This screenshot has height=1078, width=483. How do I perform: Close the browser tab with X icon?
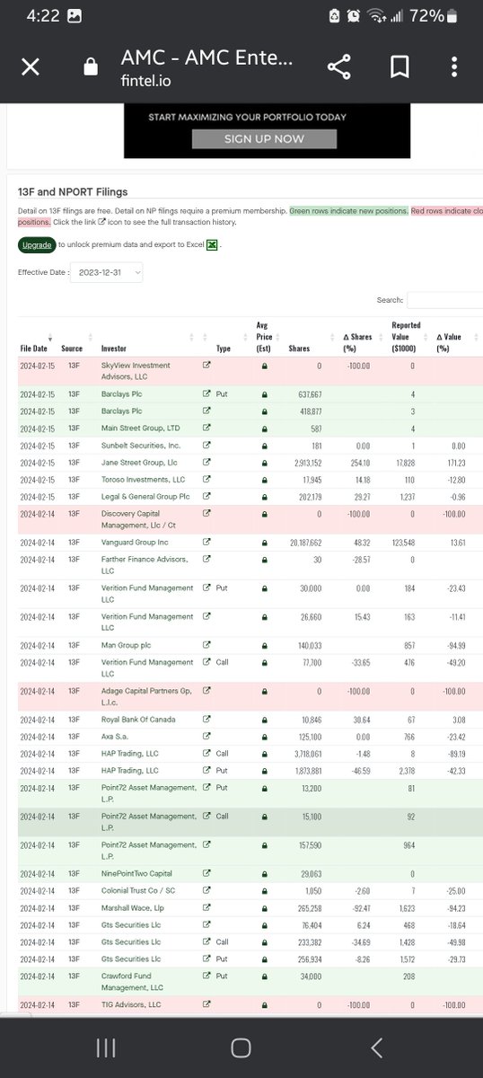click(30, 67)
